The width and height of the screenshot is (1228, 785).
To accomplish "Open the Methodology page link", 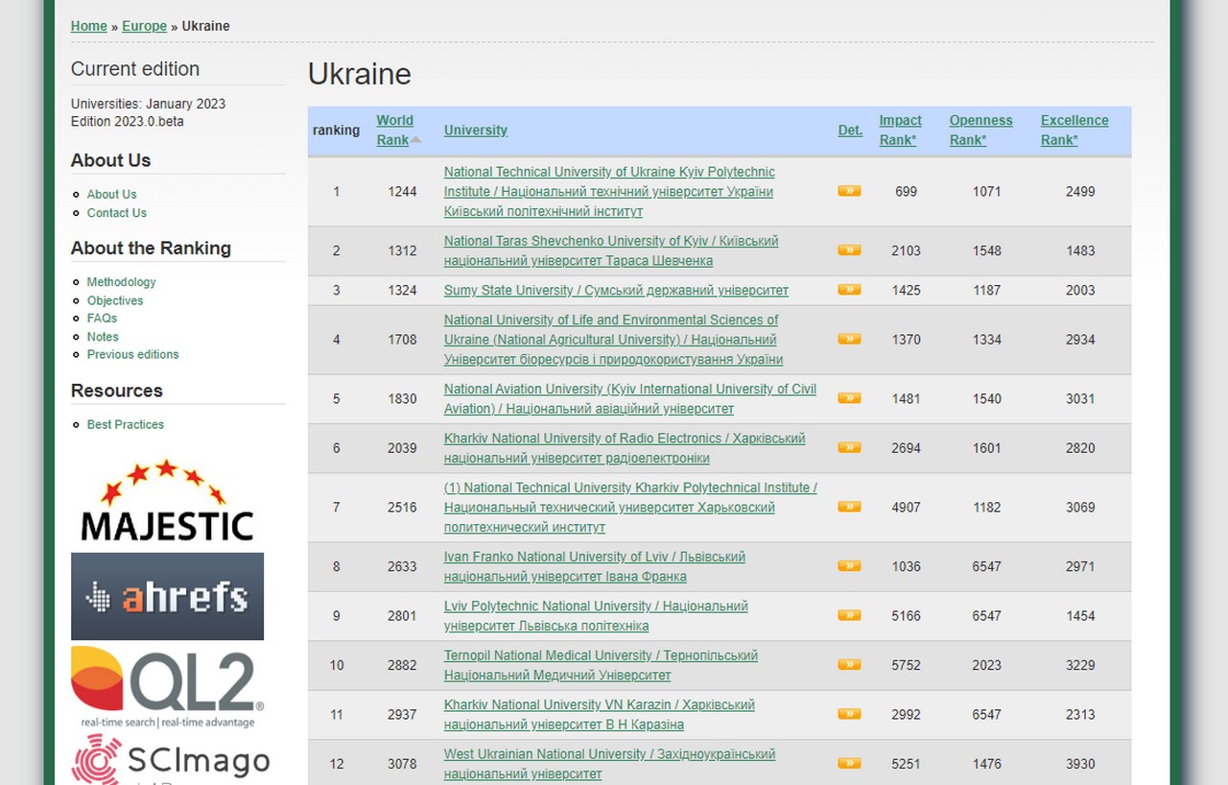I will pyautogui.click(x=121, y=282).
